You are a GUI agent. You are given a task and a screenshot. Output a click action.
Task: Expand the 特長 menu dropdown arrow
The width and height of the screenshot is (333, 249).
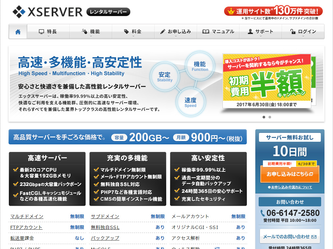pos(48,36)
